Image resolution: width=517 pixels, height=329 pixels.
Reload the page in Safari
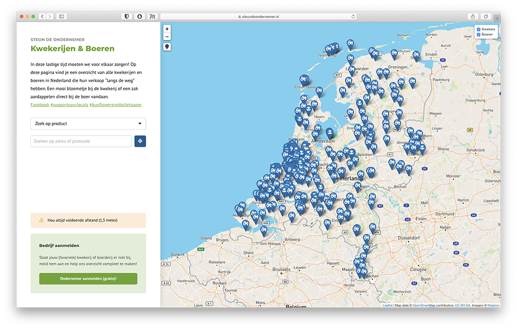[x=353, y=17]
